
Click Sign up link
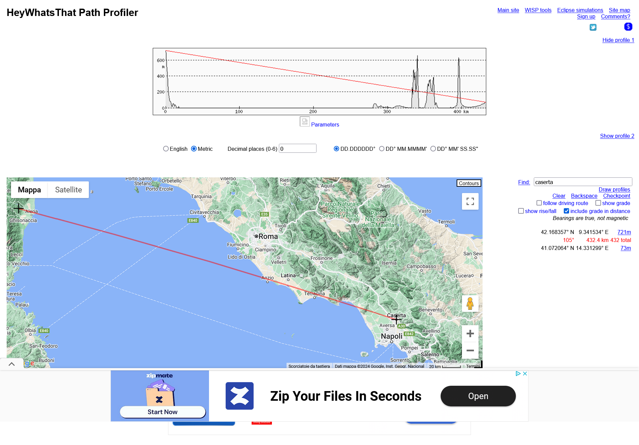(x=586, y=16)
